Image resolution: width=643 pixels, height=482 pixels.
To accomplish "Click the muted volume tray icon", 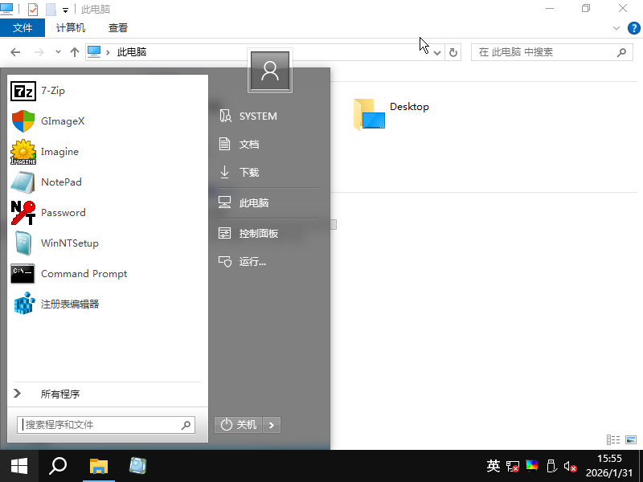I will [570, 466].
